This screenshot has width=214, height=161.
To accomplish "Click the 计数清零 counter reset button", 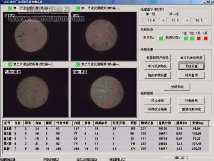I will point(191,101).
